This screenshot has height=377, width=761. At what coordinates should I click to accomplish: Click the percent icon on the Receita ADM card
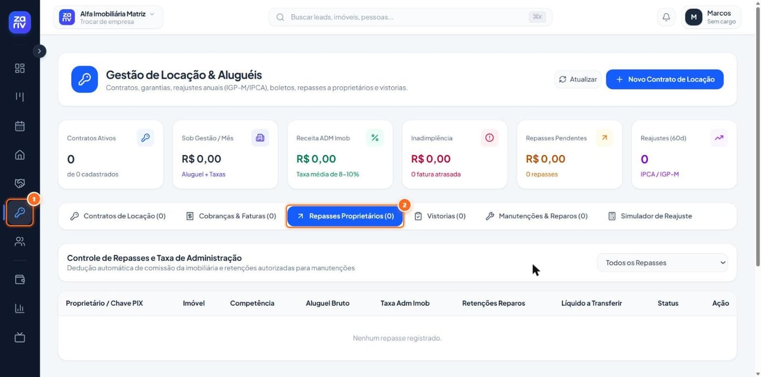375,138
